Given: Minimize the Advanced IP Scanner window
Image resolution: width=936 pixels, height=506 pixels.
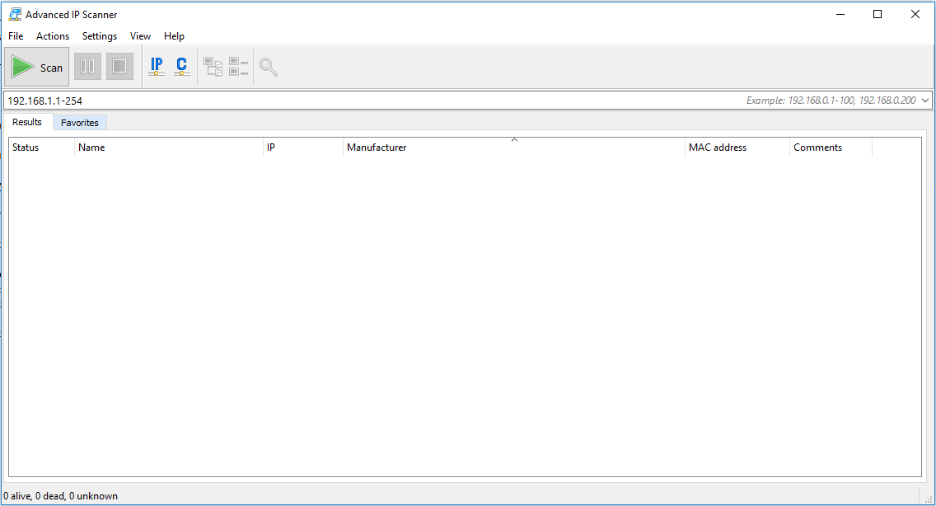Looking at the screenshot, I should (x=840, y=14).
